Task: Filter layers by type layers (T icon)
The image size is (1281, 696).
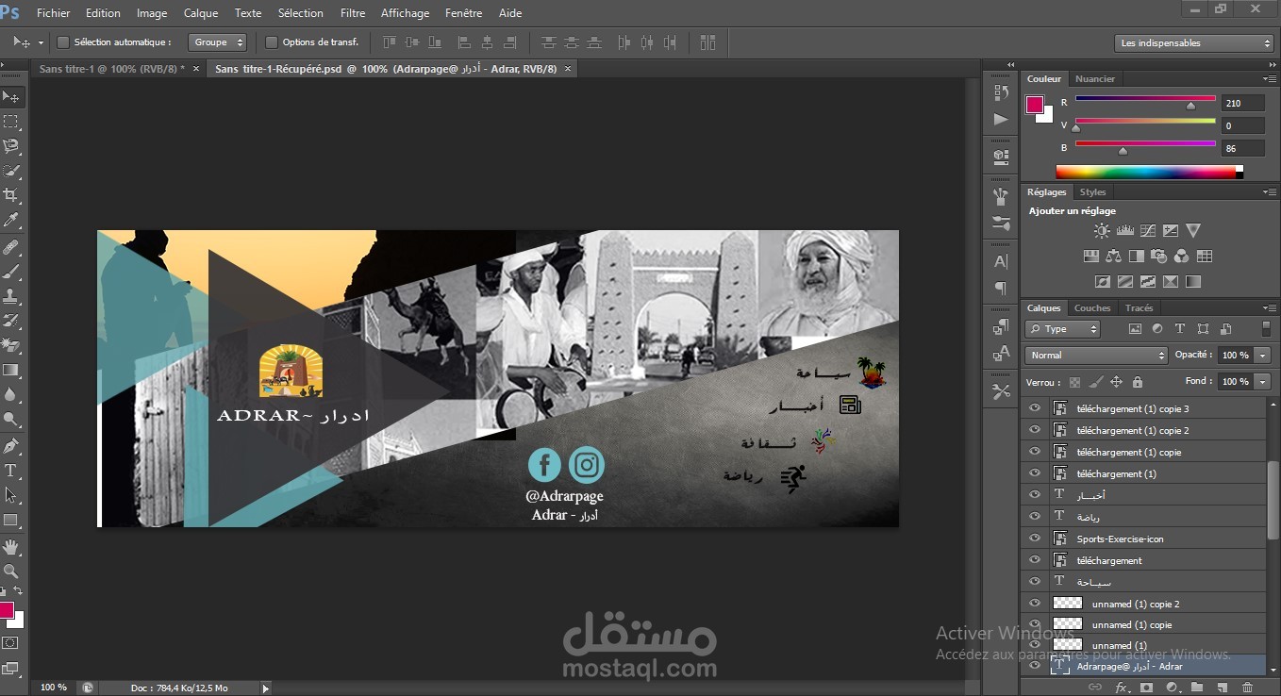Action: point(1179,329)
